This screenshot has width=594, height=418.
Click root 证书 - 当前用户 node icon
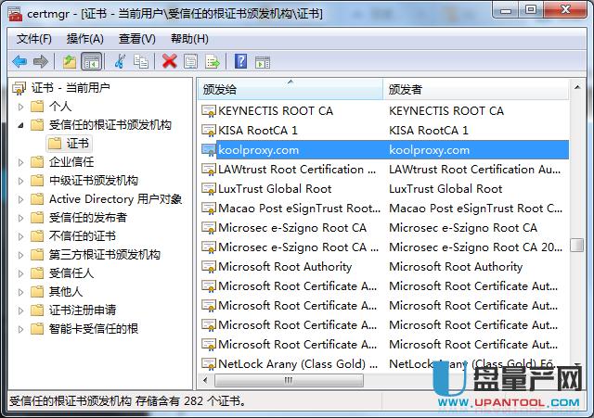tap(19, 88)
